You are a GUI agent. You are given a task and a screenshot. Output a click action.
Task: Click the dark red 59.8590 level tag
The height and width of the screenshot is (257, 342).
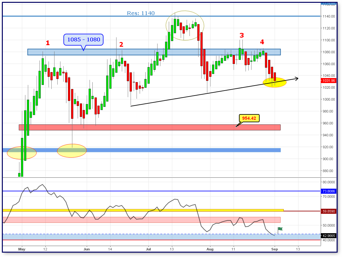(x=329, y=211)
